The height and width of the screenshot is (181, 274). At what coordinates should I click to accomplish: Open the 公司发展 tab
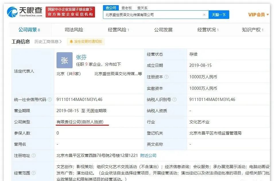(163, 30)
